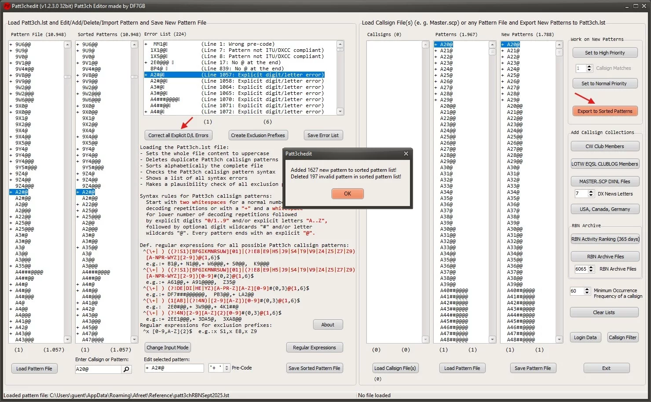
Task: Increase the Pre-Code spinner value
Action: pyautogui.click(x=227, y=366)
